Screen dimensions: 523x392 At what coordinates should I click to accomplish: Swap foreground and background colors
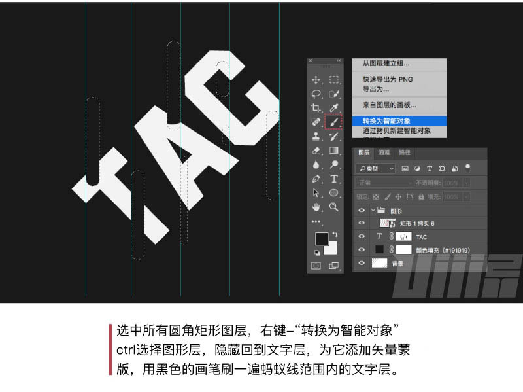point(335,235)
